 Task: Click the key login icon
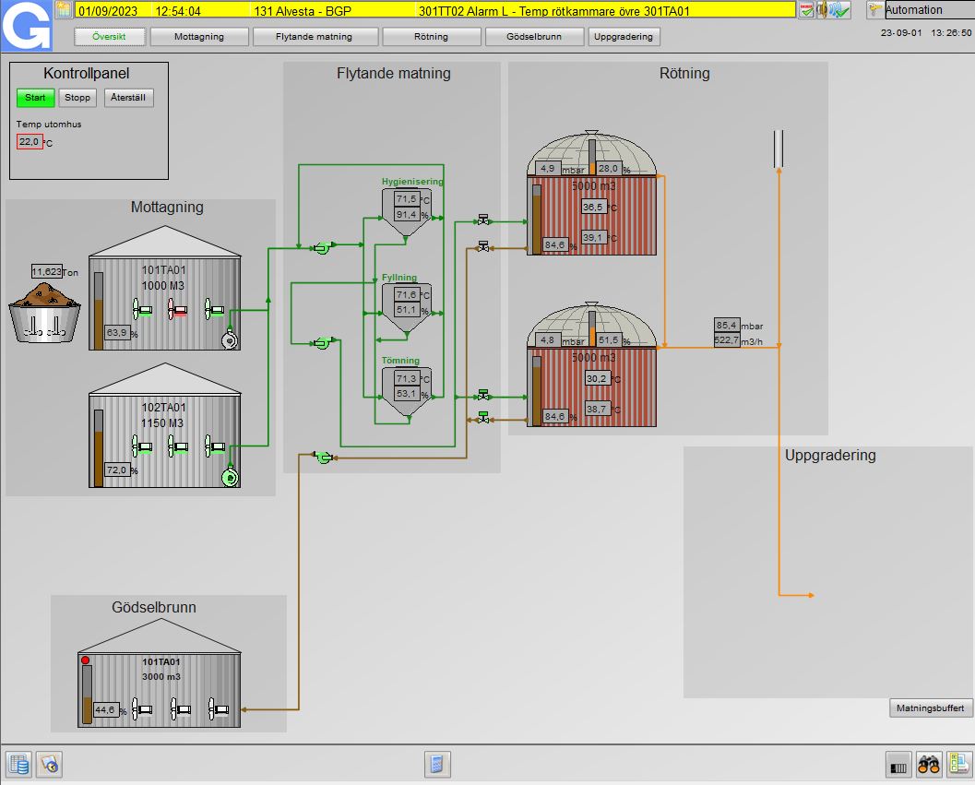(874, 10)
